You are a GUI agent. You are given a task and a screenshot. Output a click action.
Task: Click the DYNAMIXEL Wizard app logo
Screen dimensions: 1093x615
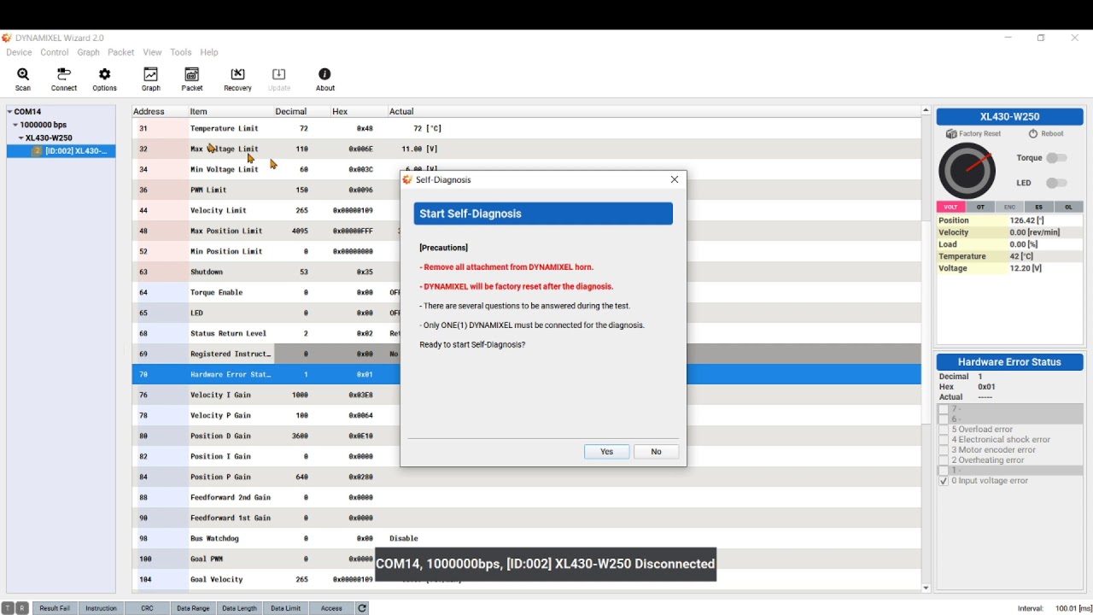(7, 38)
